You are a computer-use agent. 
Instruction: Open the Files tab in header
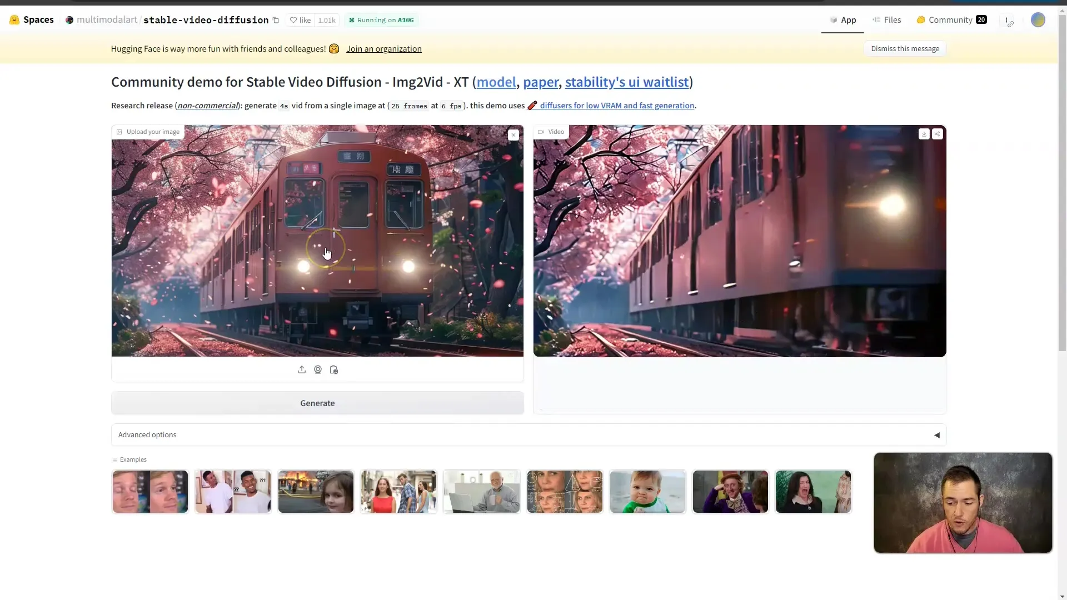click(x=893, y=19)
